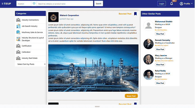This screenshot has width=195, height=108.
Task: Click the location input field
Action: 24,4
